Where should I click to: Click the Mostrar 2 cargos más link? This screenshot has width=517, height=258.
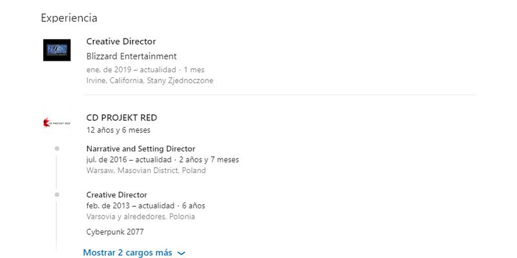(x=128, y=253)
